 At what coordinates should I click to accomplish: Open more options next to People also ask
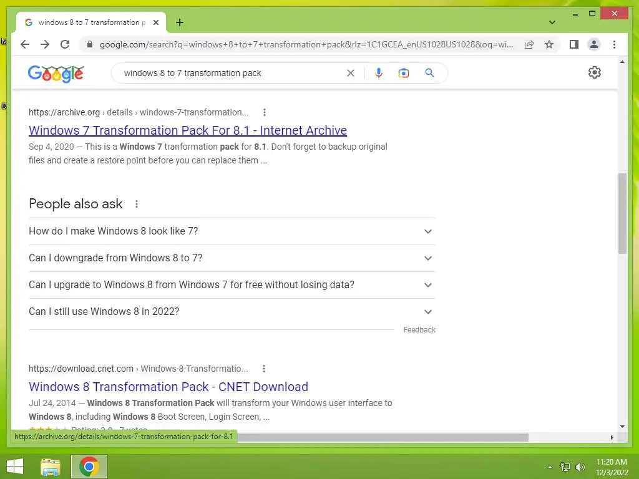pos(137,204)
